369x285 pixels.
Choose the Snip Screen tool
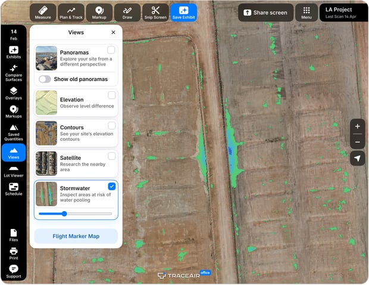tap(155, 13)
